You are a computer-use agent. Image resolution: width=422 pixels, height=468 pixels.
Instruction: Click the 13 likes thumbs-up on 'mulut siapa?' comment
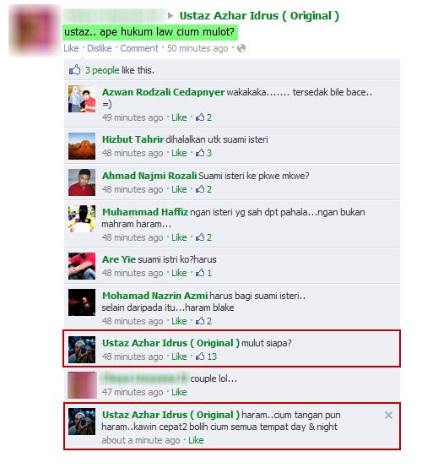[206, 356]
